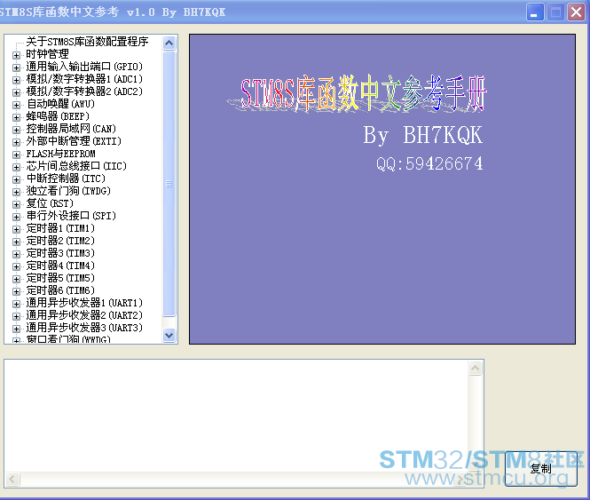Expand the 串行外设接口 (SPI) node
The image size is (590, 500).
pyautogui.click(x=16, y=217)
